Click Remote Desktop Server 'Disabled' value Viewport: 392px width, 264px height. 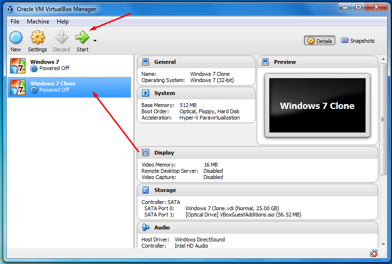213,171
